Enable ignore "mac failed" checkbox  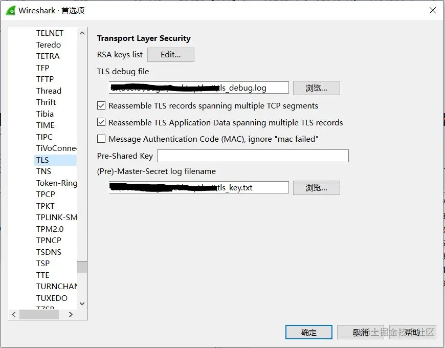click(101, 139)
